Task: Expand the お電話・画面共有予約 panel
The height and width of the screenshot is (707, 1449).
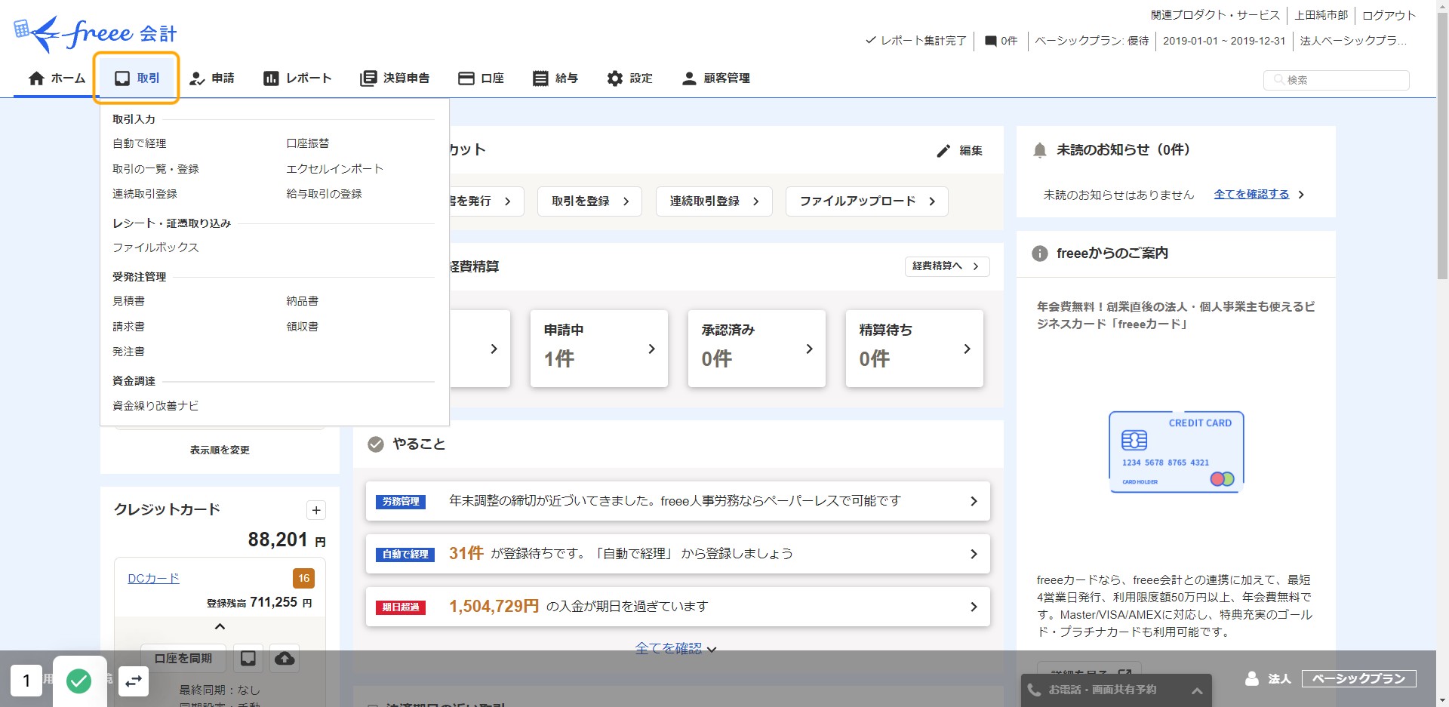Action: coord(1116,690)
